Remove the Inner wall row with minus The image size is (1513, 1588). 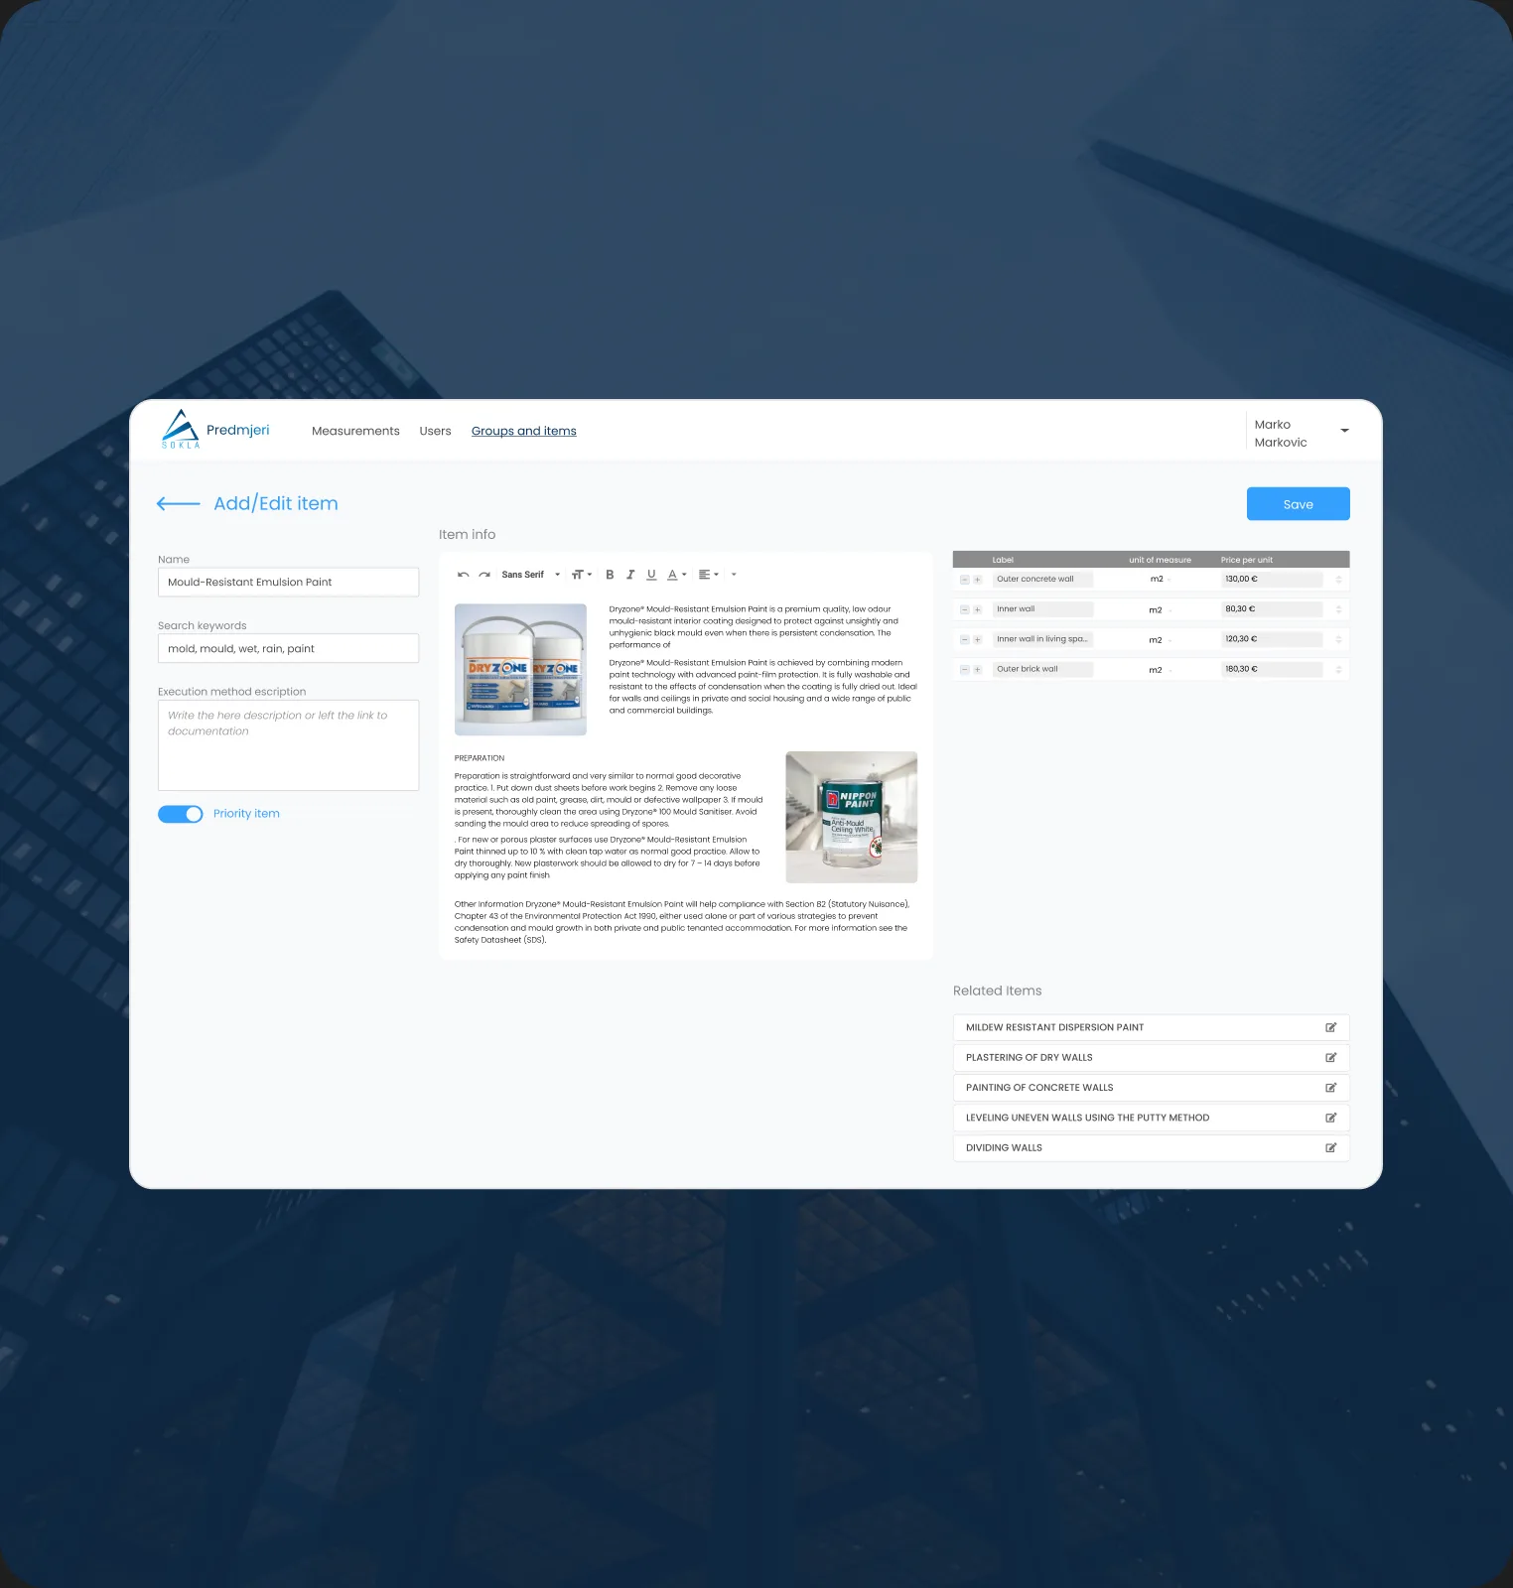[964, 609]
